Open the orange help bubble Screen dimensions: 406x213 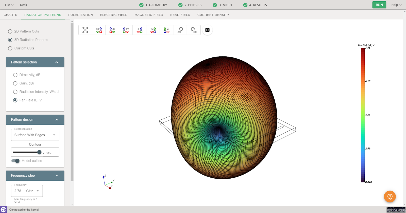[x=390, y=197]
